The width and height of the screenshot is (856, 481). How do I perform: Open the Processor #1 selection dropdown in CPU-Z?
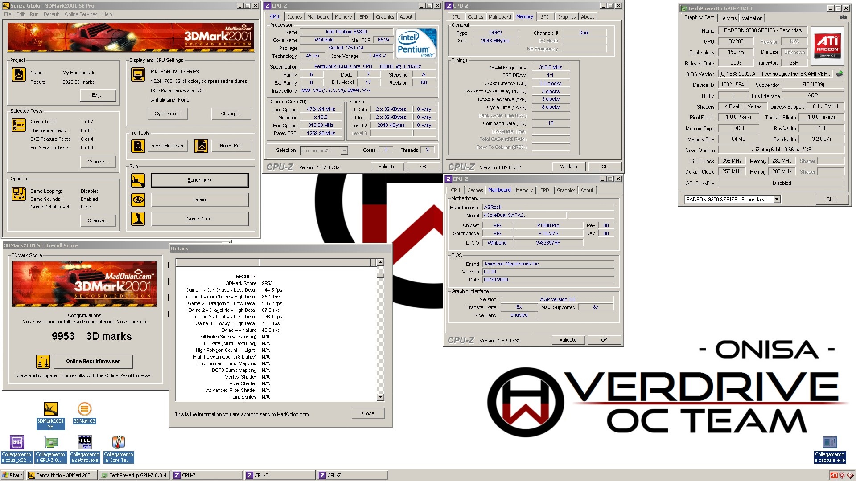click(x=344, y=151)
